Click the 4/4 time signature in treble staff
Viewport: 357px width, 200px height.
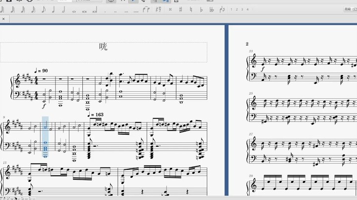tap(36, 80)
